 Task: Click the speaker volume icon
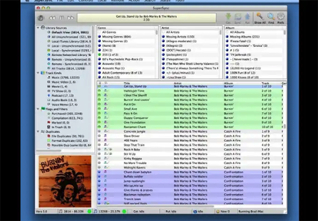[40, 18]
